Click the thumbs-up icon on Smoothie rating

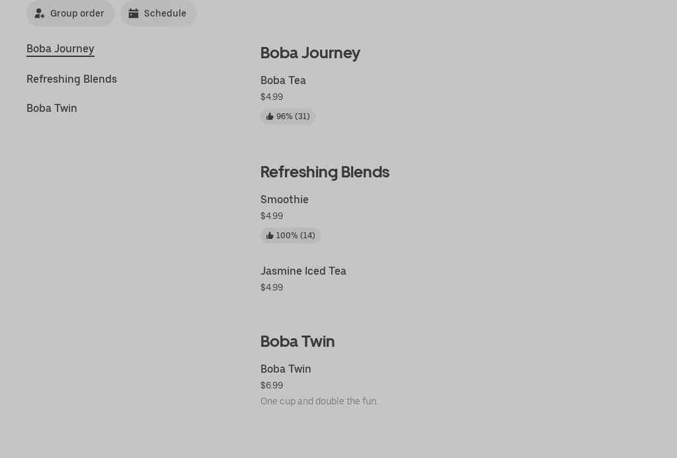(270, 235)
